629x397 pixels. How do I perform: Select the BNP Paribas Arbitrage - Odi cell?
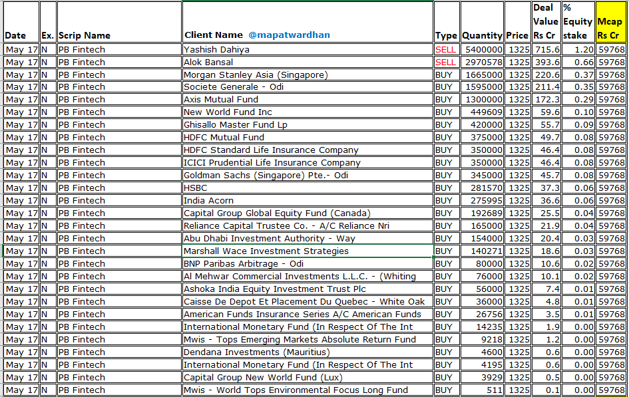[x=308, y=263]
